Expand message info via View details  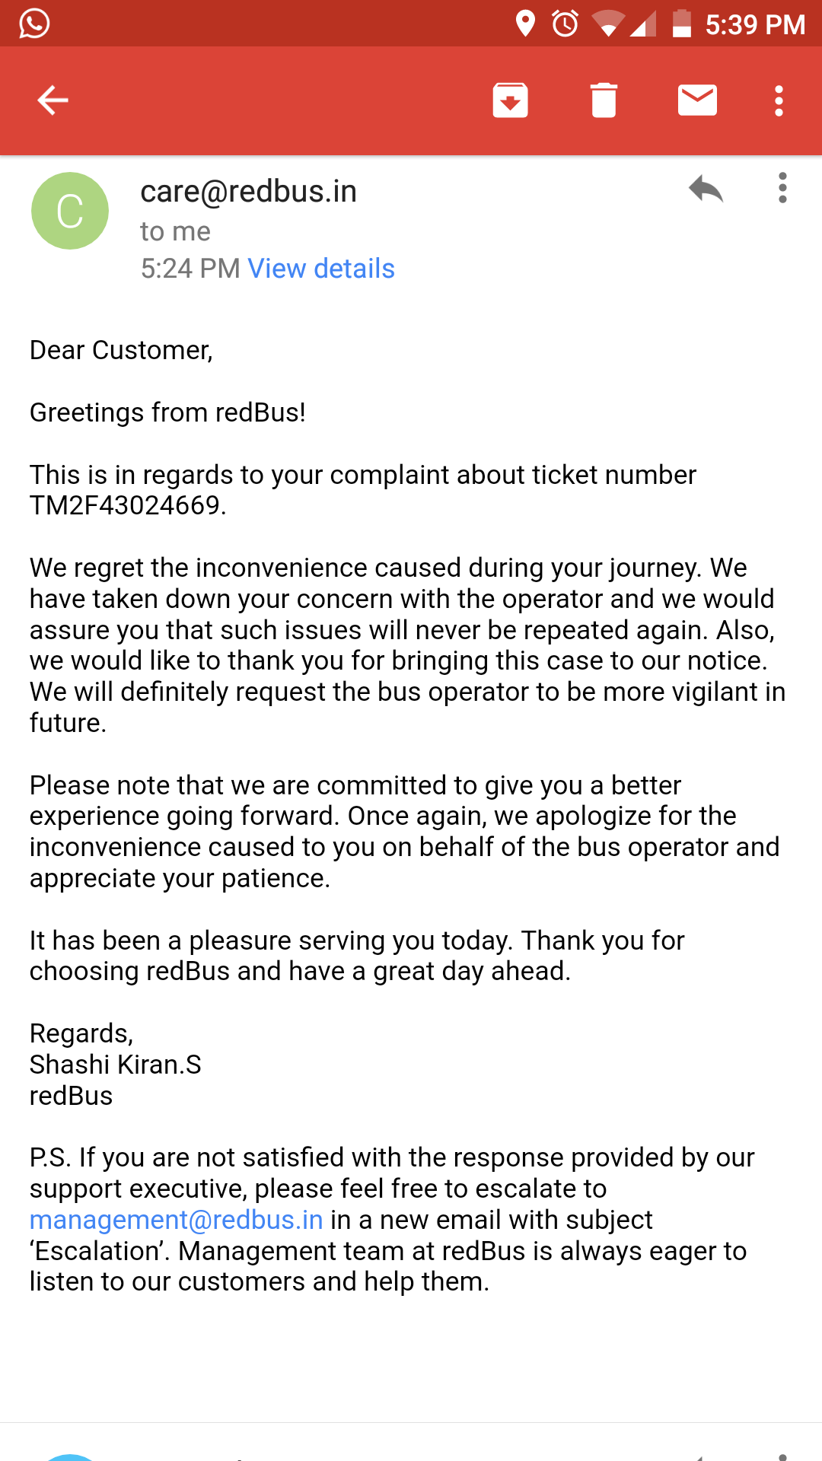pyautogui.click(x=321, y=269)
